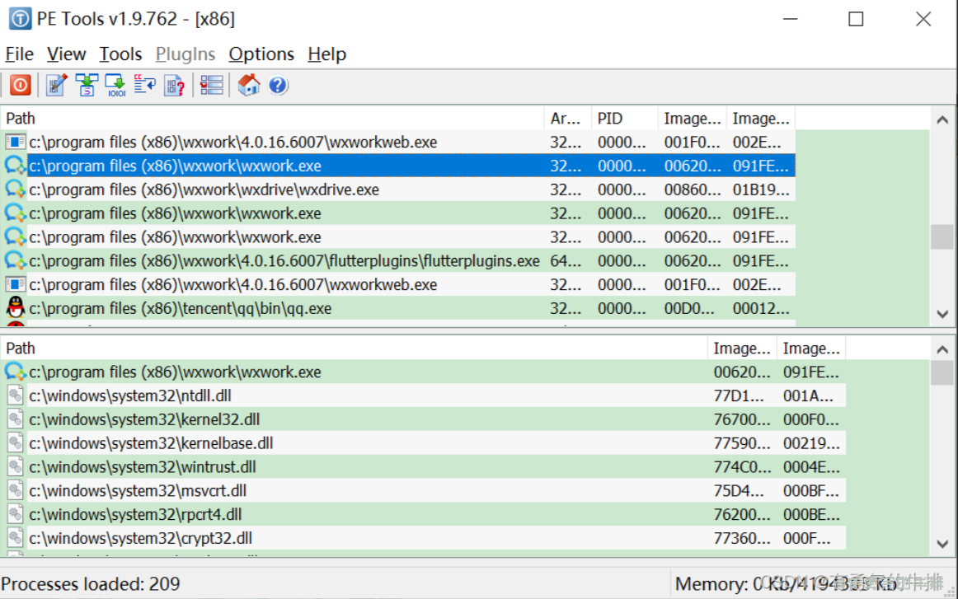Screen dimensions: 958x599
Task: Minimize the PE Tools window
Action: [x=790, y=19]
